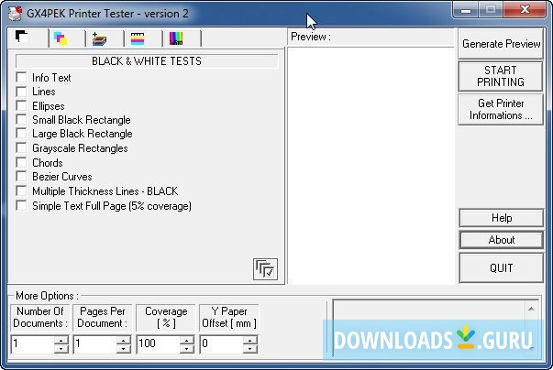Switch to the CMYK stripes tab
This screenshot has height=370, width=553.
[x=143, y=38]
